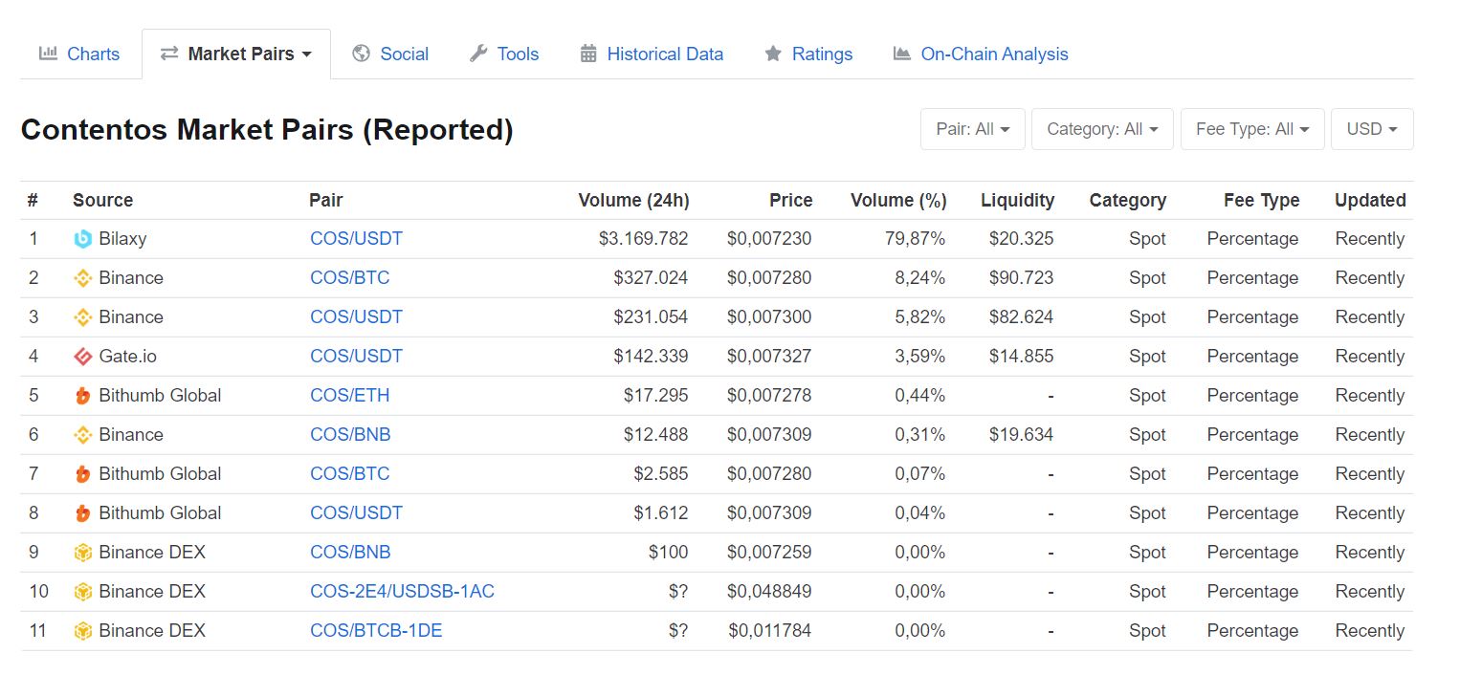Open the Pair: All filter dropdown

[972, 129]
